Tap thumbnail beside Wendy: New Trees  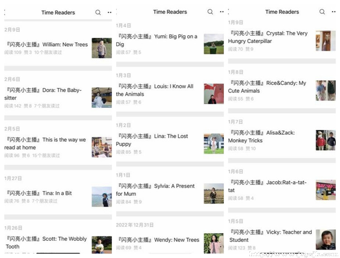(x=214, y=243)
